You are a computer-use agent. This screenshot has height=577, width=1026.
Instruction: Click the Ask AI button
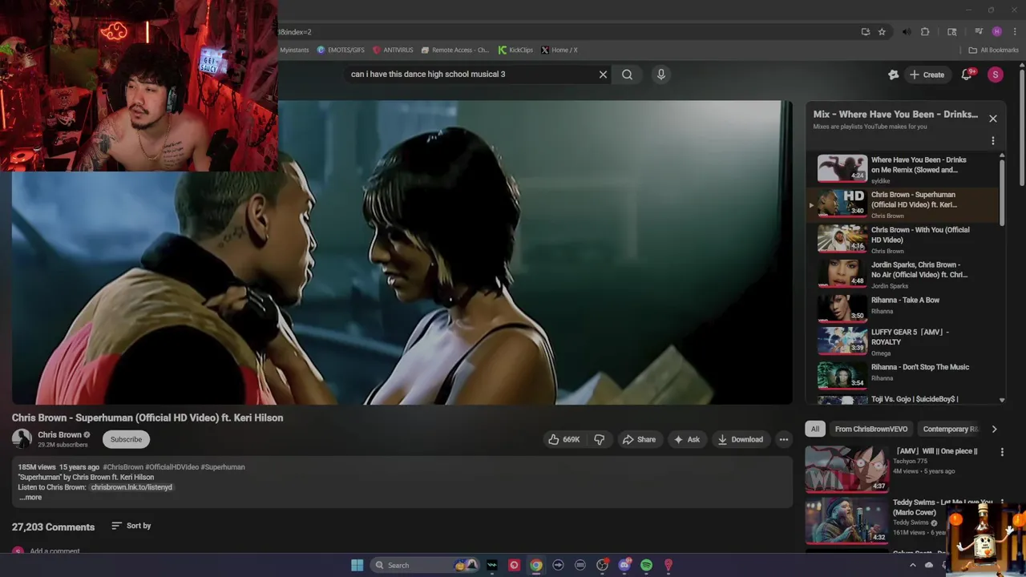point(687,439)
